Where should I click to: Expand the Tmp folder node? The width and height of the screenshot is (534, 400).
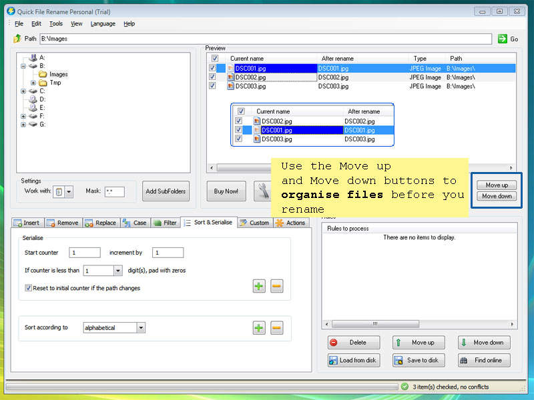[x=33, y=83]
